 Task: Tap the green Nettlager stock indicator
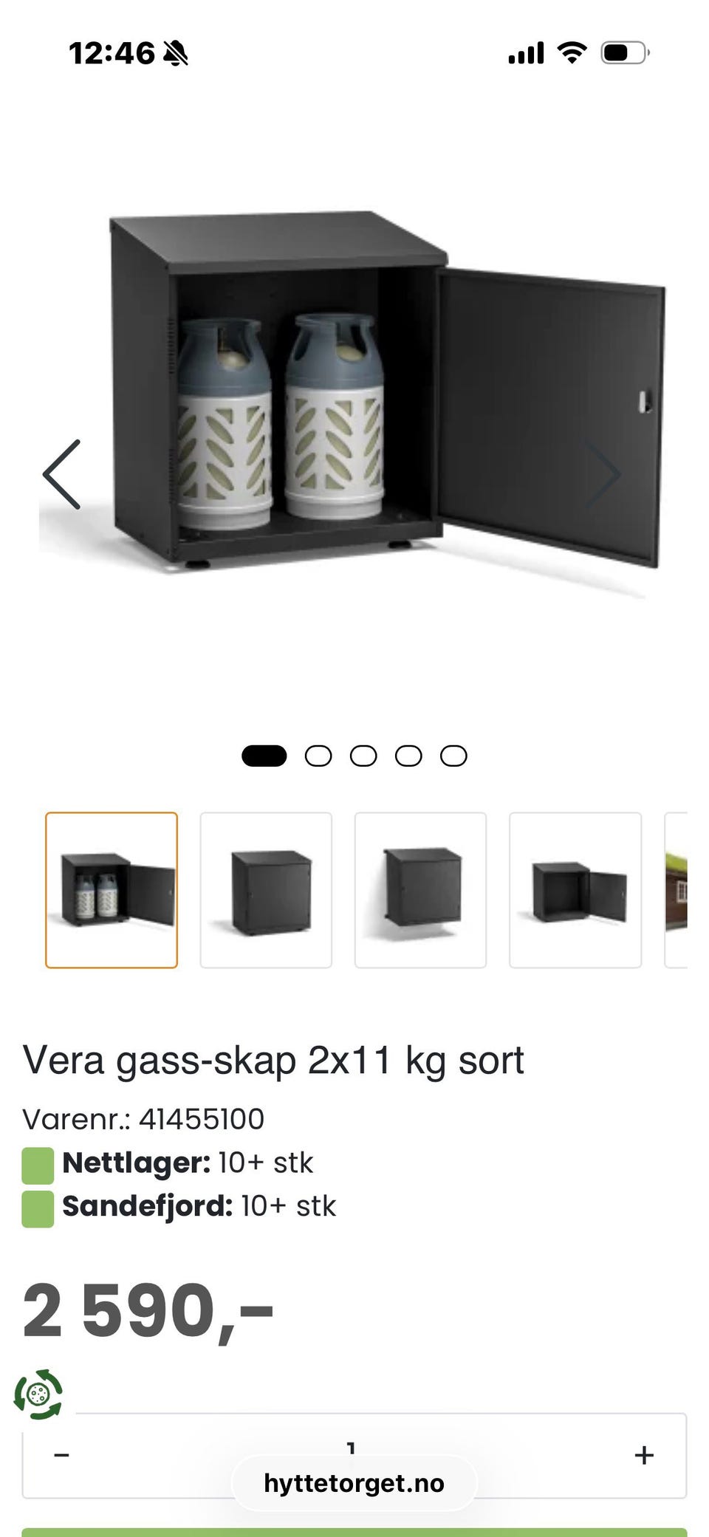pos(38,1165)
